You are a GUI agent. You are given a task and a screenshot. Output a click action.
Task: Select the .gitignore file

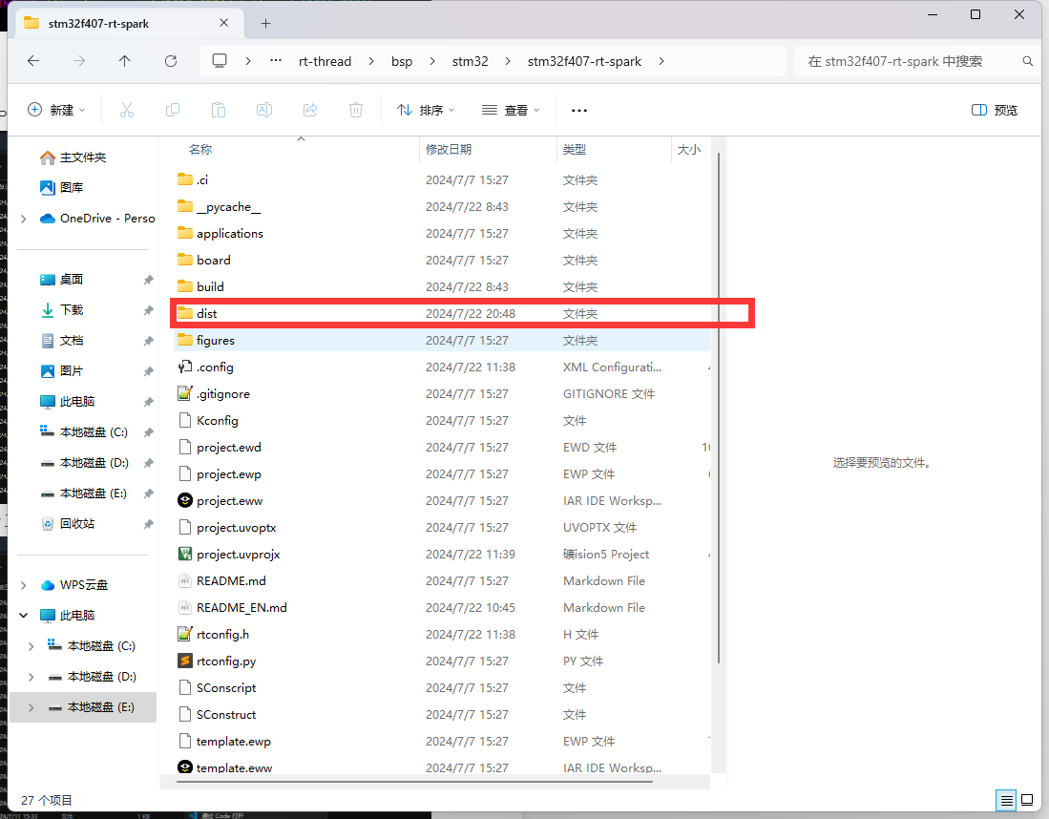(442, 393)
